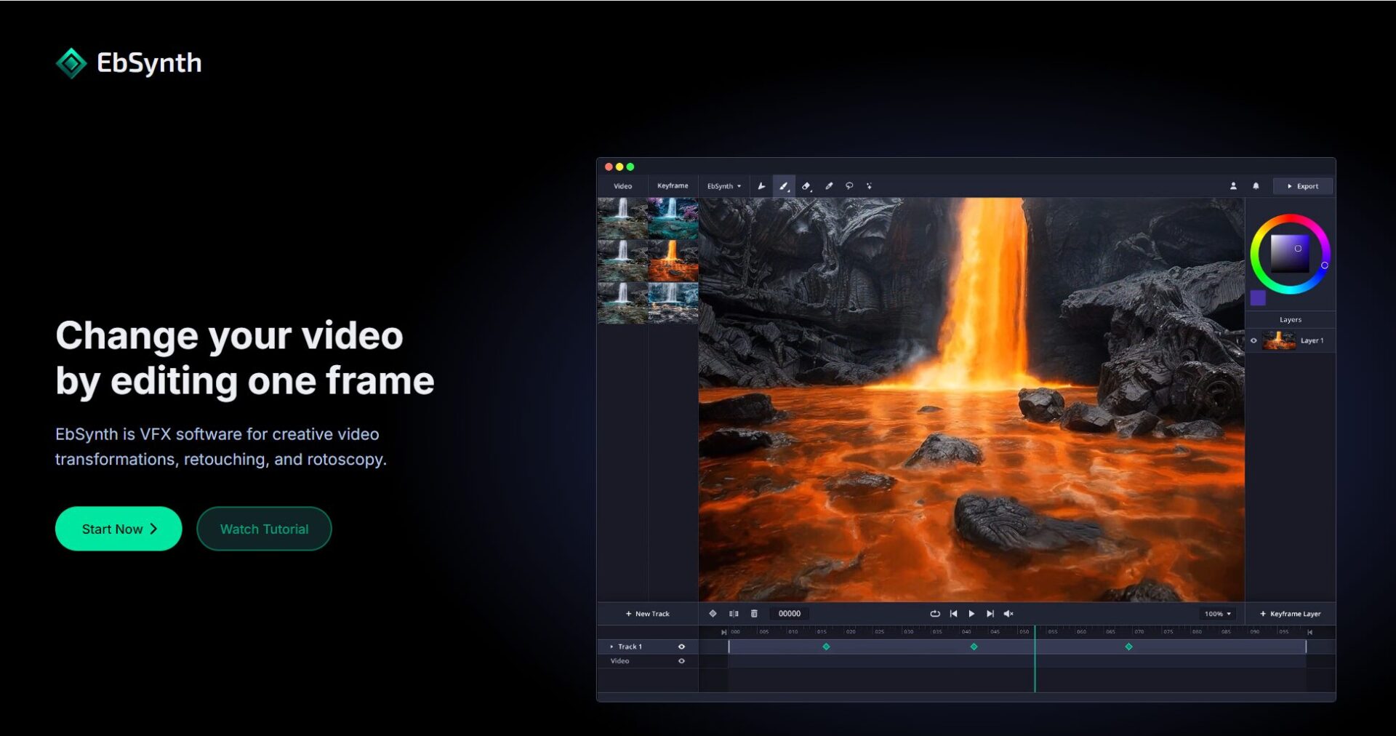Open the EbSynth dropdown menu

(723, 186)
